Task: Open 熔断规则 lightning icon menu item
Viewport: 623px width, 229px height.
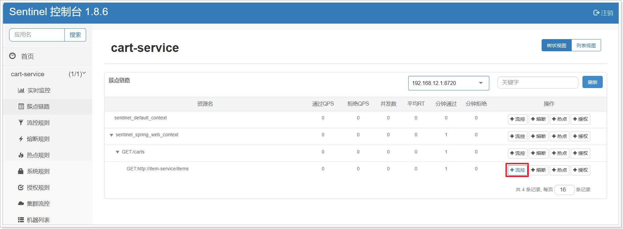Action: point(21,139)
